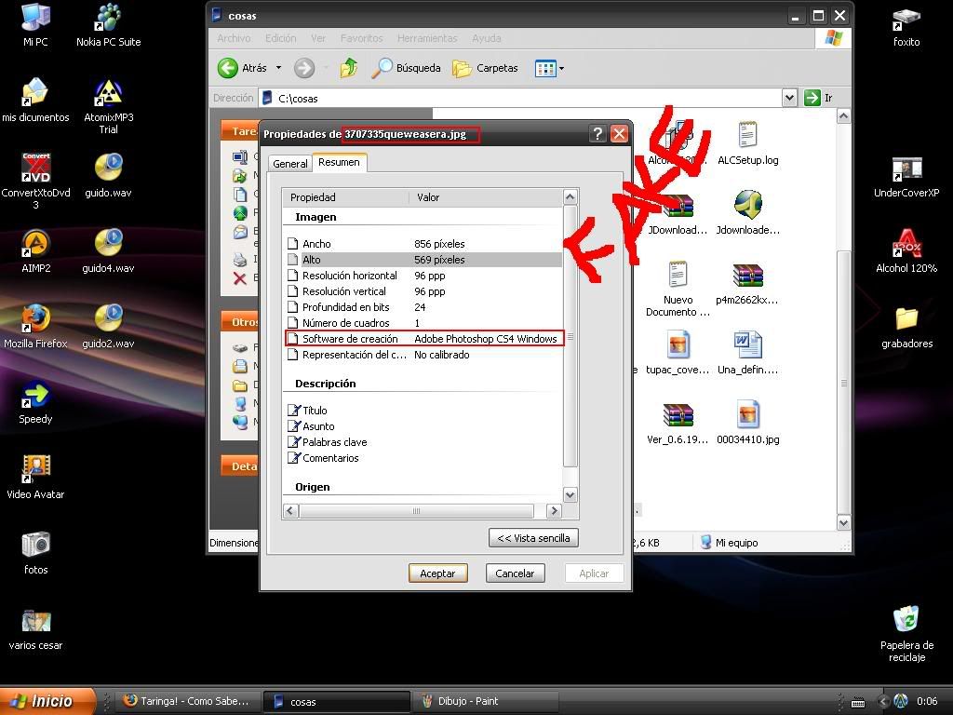Switch to the General tab
The height and width of the screenshot is (715, 953).
click(x=290, y=164)
